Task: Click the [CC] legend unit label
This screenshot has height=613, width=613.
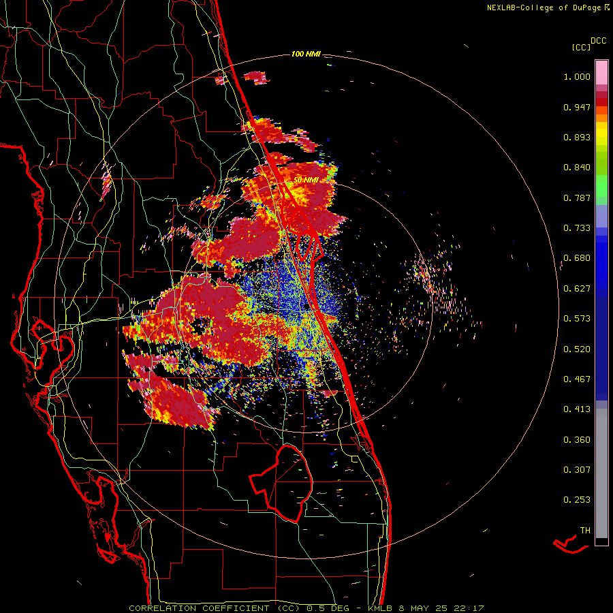Action: (x=581, y=48)
